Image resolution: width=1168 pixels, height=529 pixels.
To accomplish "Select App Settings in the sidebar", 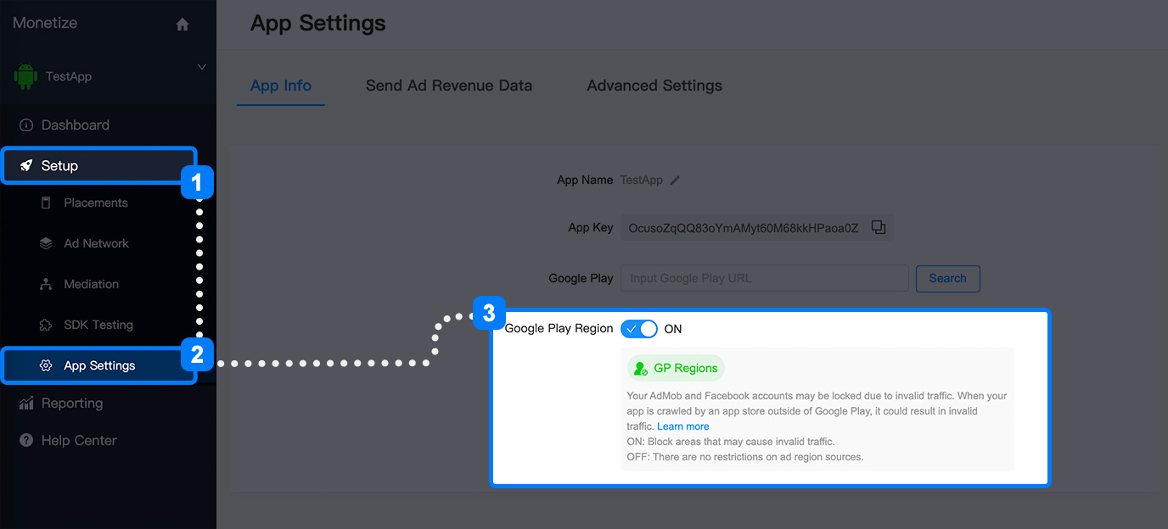I will (x=98, y=365).
